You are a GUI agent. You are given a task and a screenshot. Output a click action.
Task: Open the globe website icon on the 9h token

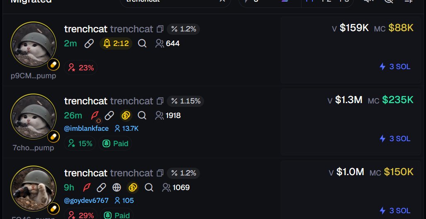(x=117, y=188)
